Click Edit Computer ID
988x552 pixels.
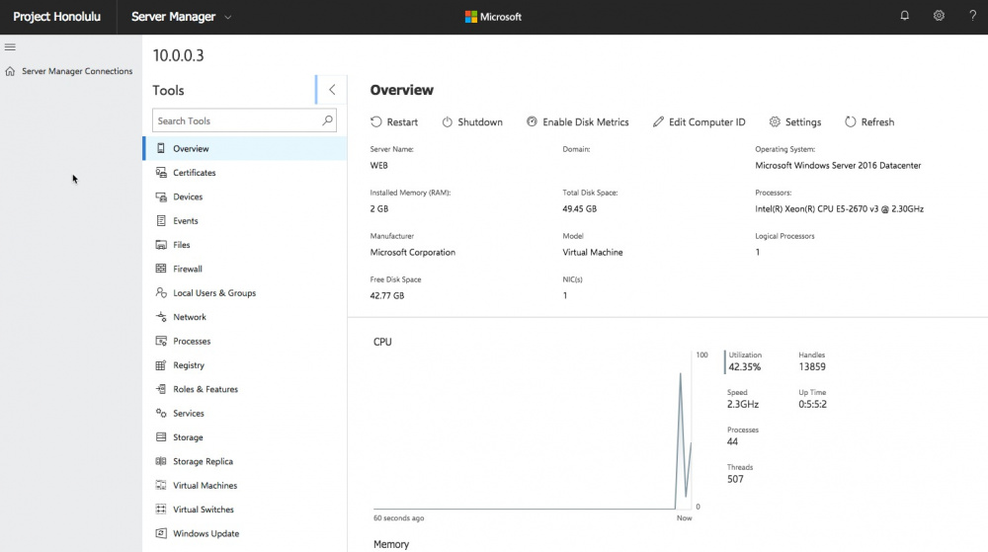coord(699,122)
